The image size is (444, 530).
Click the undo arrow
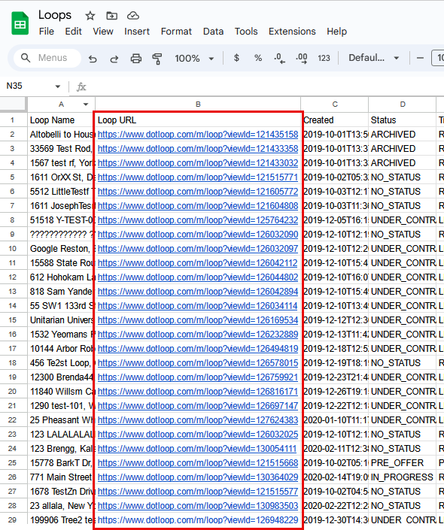click(93, 59)
